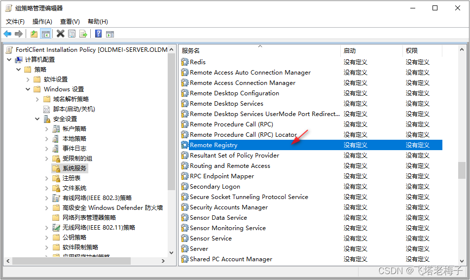Expand the 域名解析策略 node
This screenshot has height=280, width=470.
coord(37,99)
